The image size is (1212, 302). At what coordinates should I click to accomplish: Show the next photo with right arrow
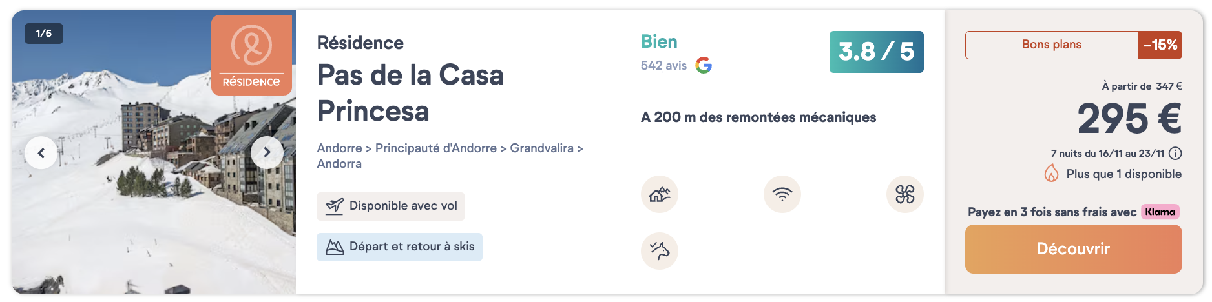[x=267, y=153]
